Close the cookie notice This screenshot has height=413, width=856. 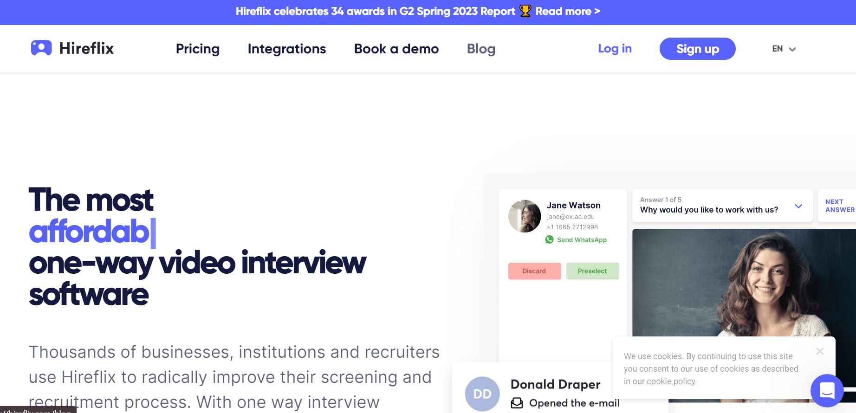pyautogui.click(x=820, y=351)
